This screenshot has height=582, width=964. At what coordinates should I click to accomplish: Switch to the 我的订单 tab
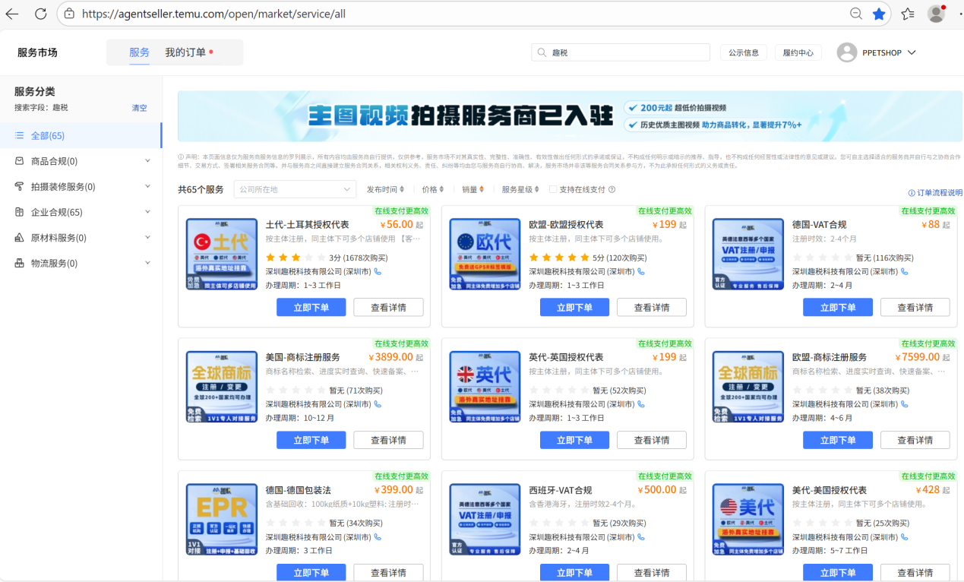pyautogui.click(x=185, y=52)
